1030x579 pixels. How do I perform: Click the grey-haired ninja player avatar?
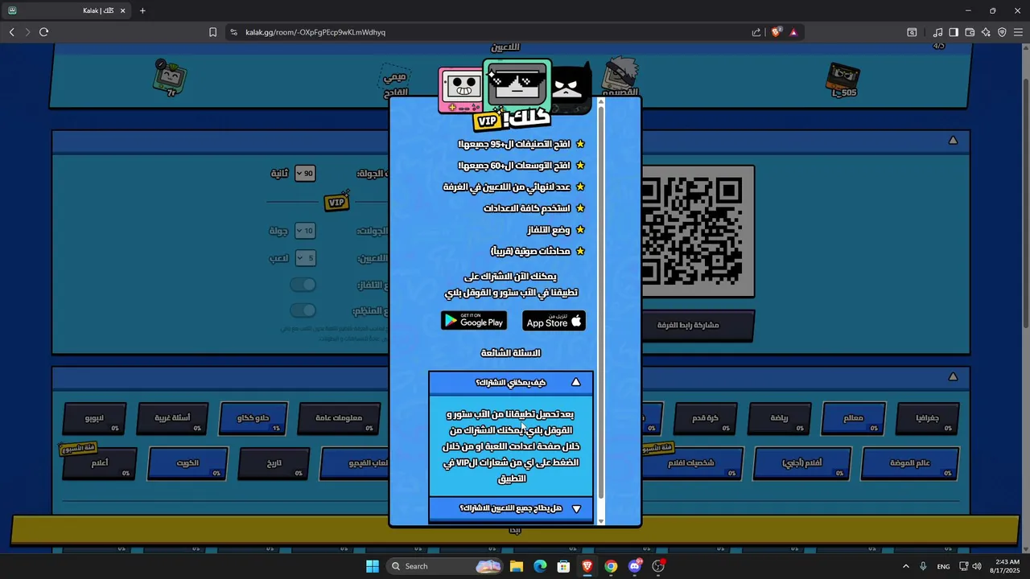tap(620, 77)
